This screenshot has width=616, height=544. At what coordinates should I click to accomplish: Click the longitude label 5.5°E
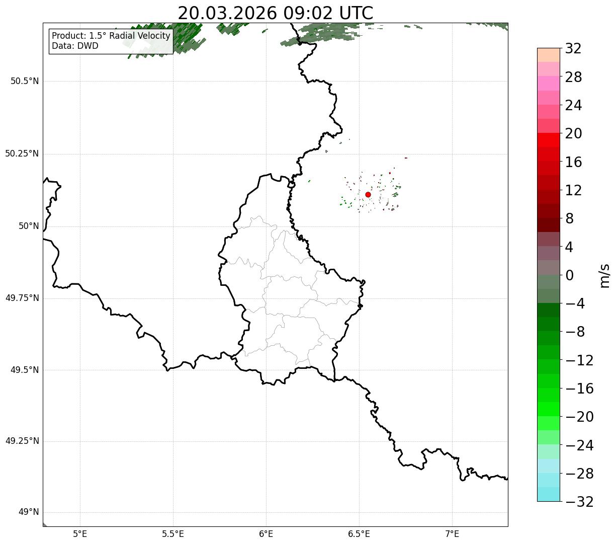(x=173, y=534)
